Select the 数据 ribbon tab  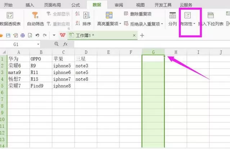pyautogui.click(x=97, y=5)
